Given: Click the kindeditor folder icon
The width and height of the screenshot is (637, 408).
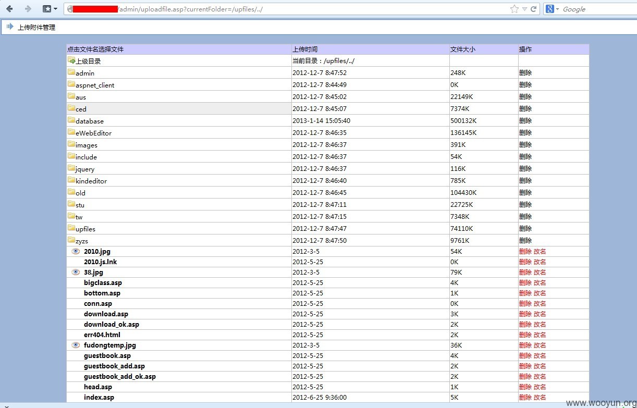Looking at the screenshot, I should click(71, 180).
